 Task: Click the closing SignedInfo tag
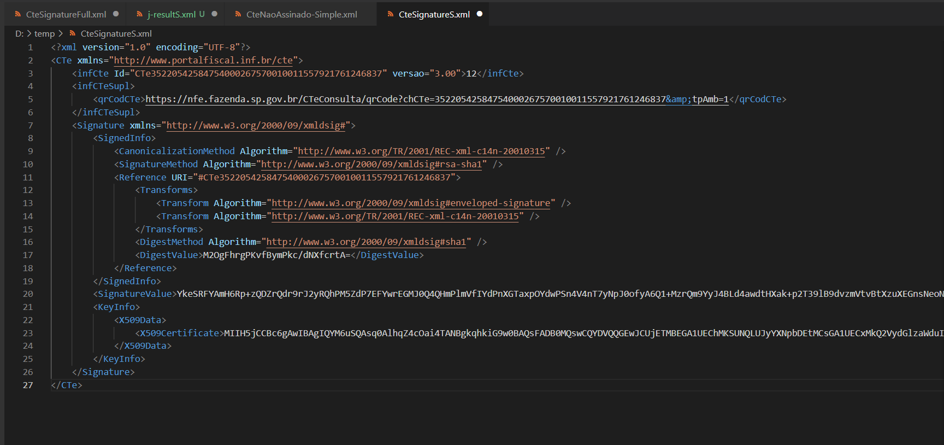pyautogui.click(x=127, y=282)
